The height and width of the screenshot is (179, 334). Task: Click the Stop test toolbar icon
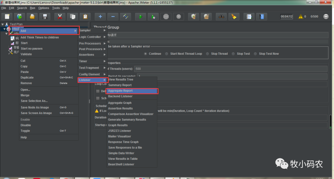click(x=166, y=17)
